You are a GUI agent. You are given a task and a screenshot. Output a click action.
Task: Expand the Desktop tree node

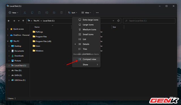click(9, 46)
